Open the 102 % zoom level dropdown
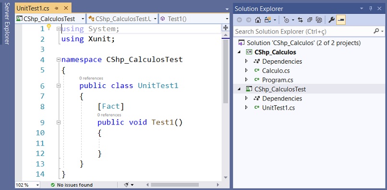Viewport: 387px width, 190px height. click(x=28, y=185)
